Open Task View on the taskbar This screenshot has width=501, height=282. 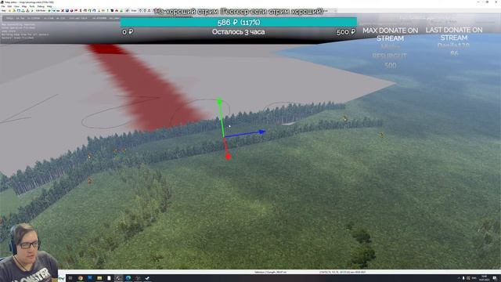click(x=70, y=278)
